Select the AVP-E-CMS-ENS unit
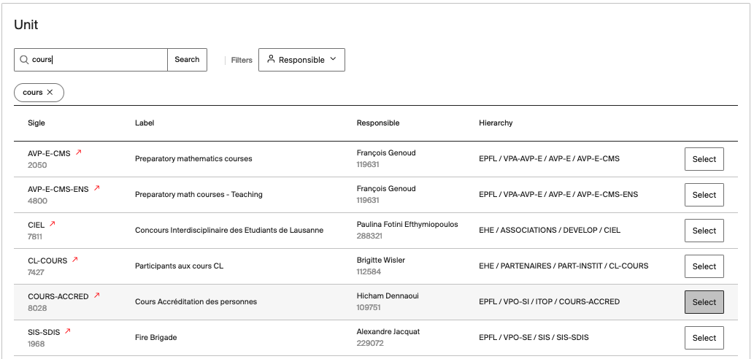The height and width of the screenshot is (359, 754). point(704,195)
